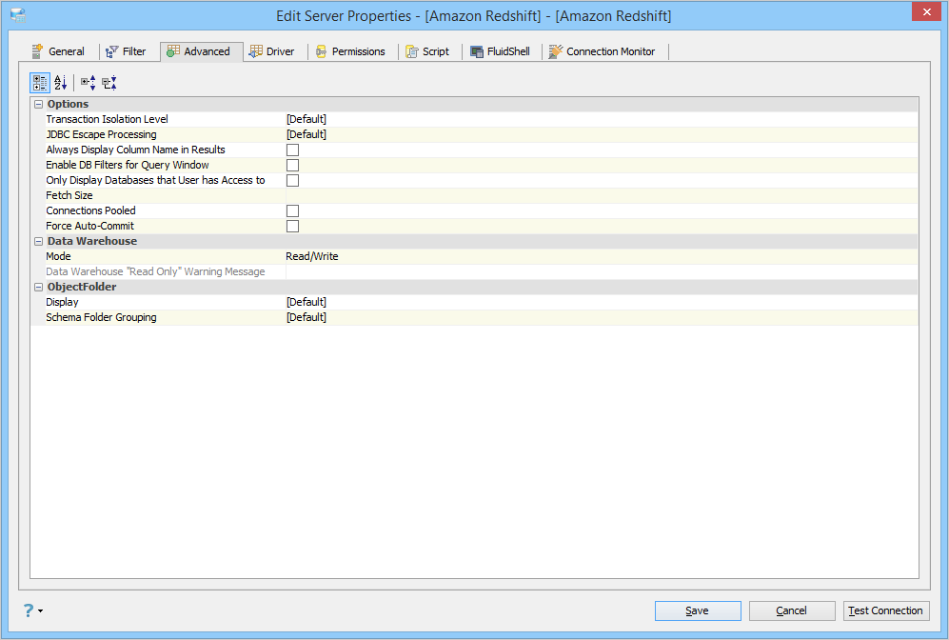Click the Cancel button
Screen dimensions: 949x640
(x=792, y=610)
